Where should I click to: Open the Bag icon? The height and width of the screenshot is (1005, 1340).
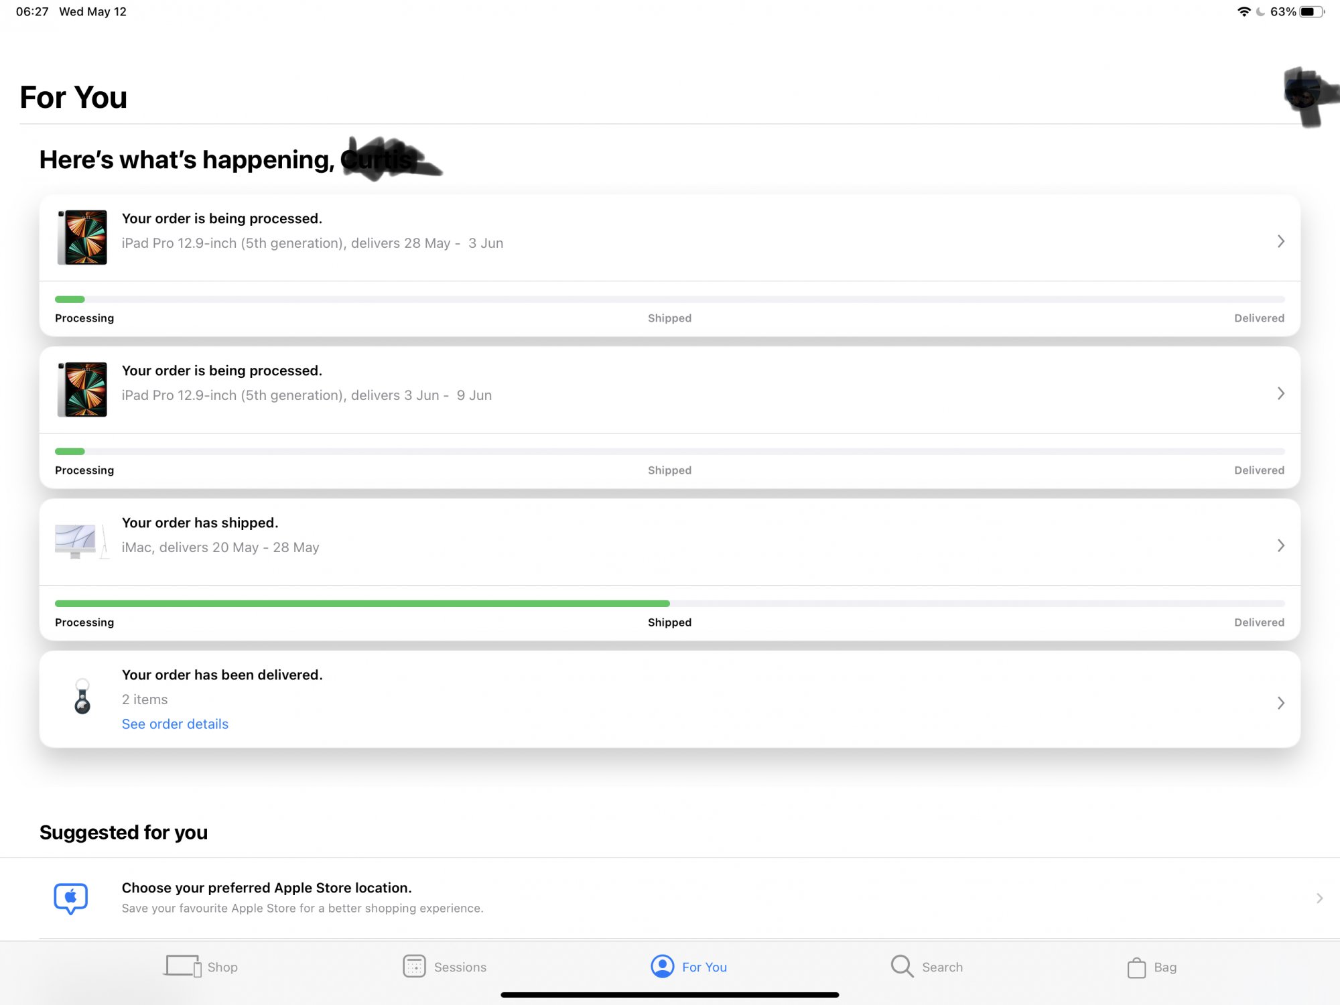(x=1136, y=967)
